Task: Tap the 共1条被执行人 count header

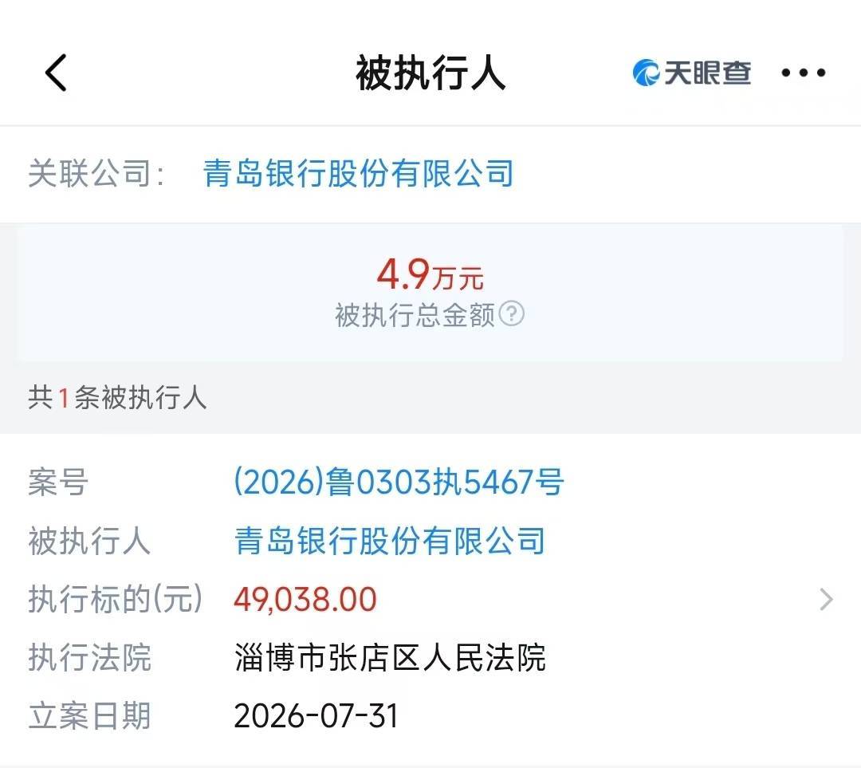Action: coord(117,397)
